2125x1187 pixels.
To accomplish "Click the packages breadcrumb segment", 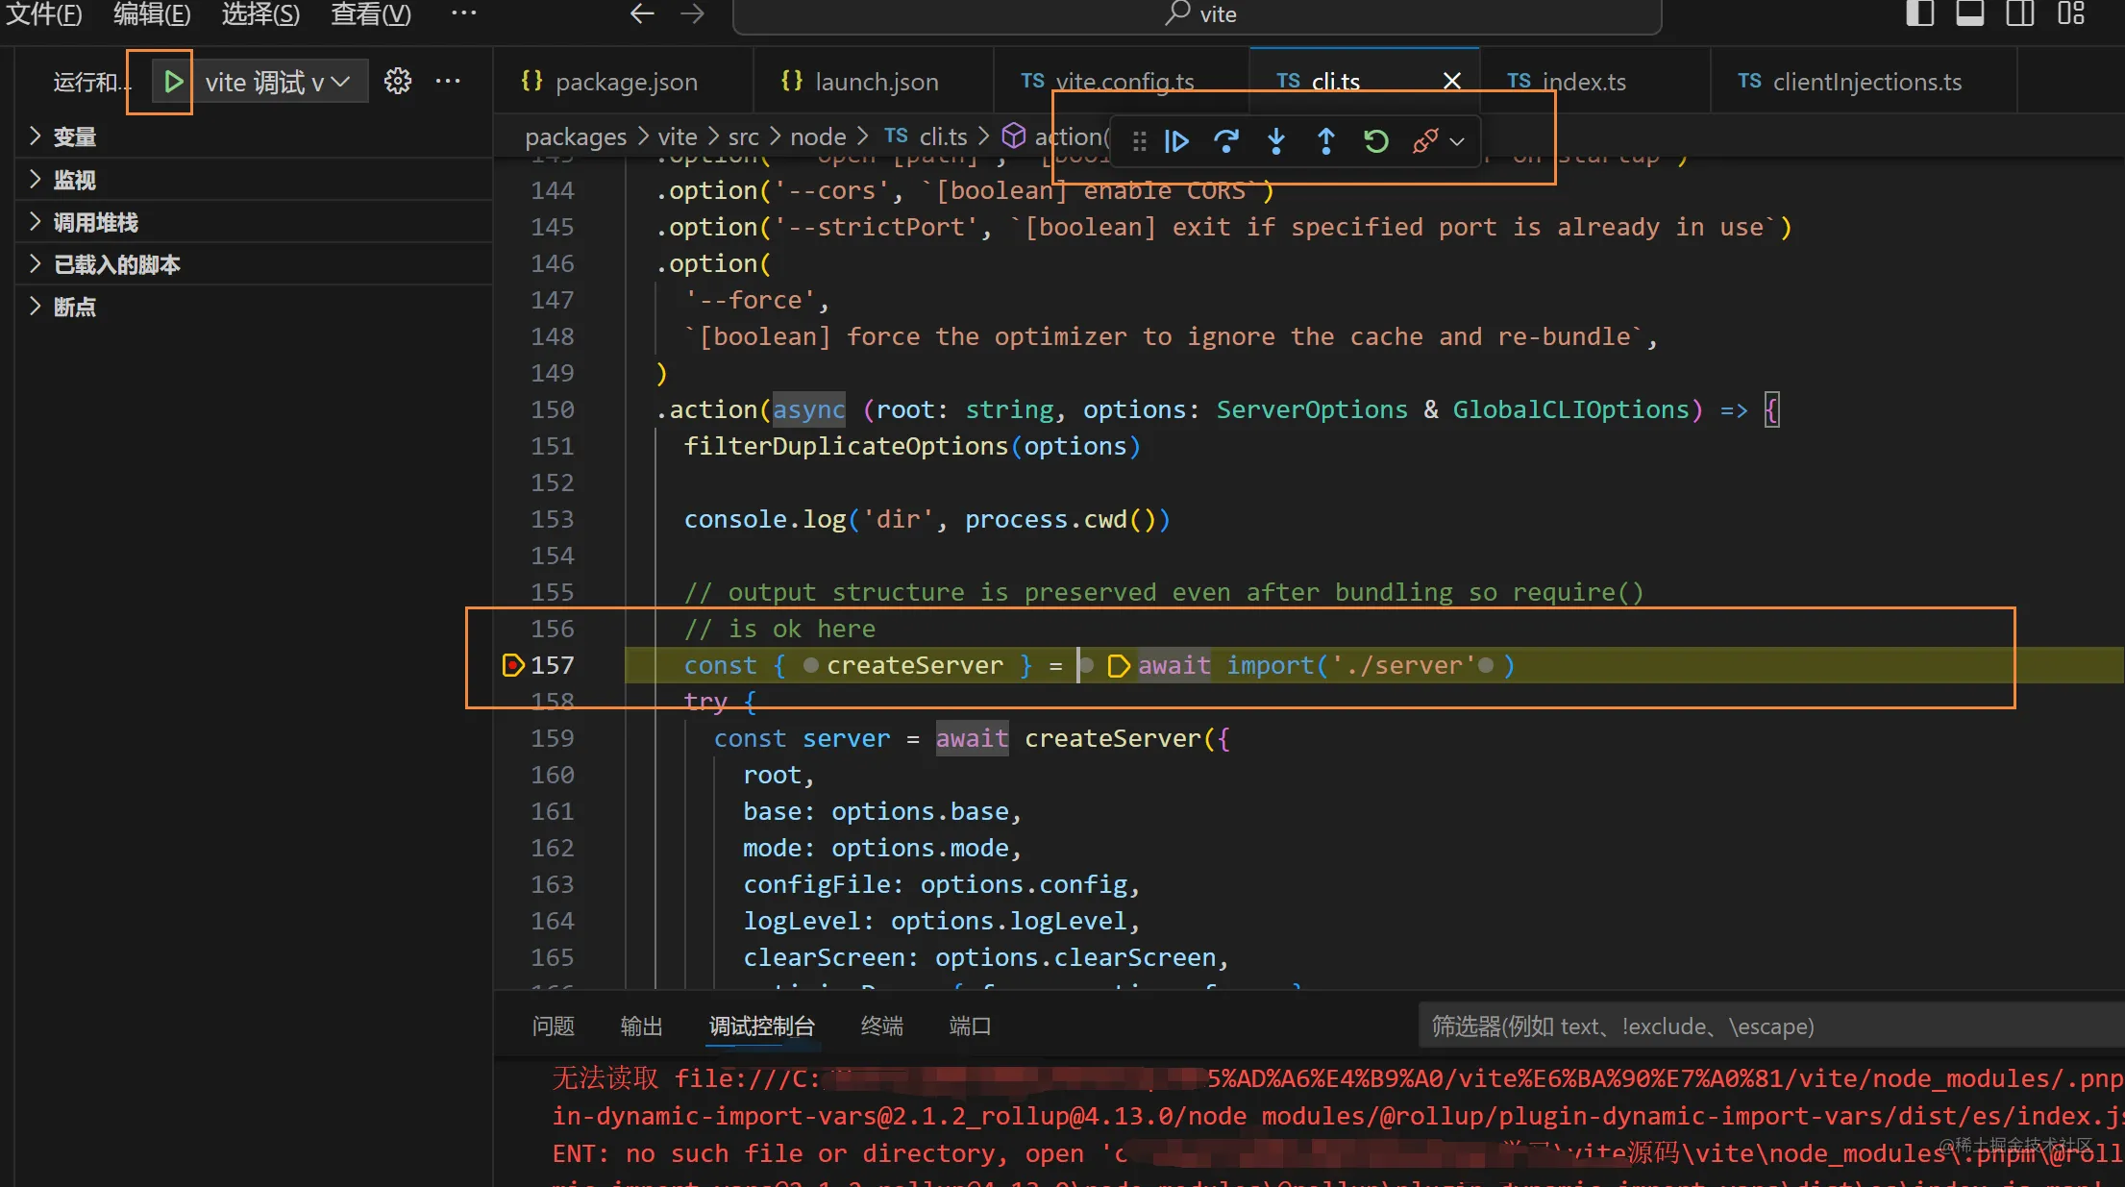I will [576, 137].
